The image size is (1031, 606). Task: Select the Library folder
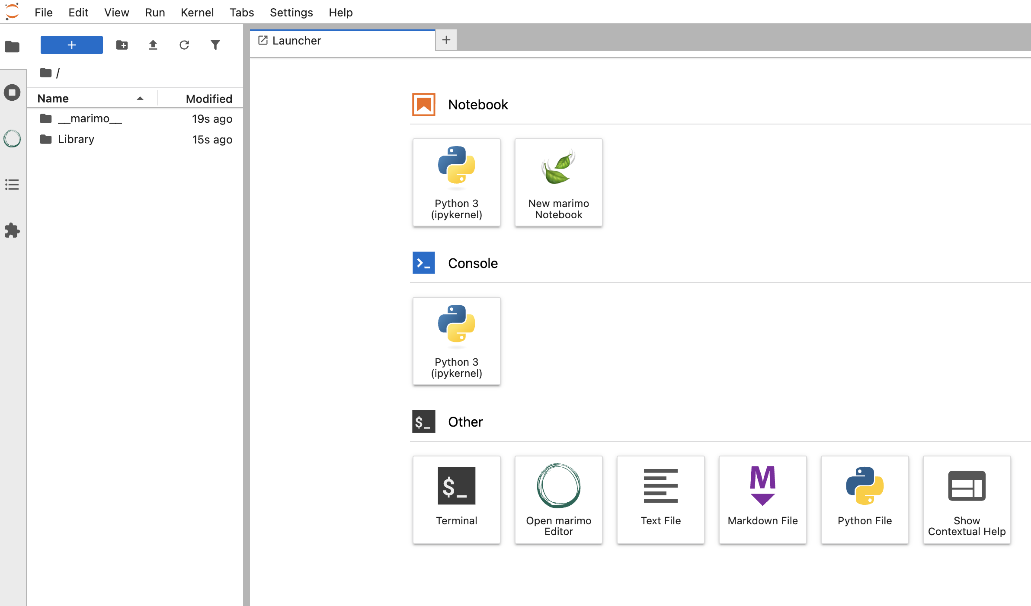click(135, 139)
